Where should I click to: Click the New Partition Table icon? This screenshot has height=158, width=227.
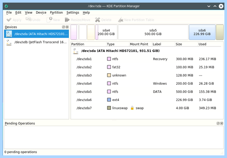[120, 20]
